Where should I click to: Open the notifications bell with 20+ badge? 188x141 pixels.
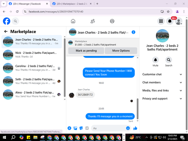point(170,21)
